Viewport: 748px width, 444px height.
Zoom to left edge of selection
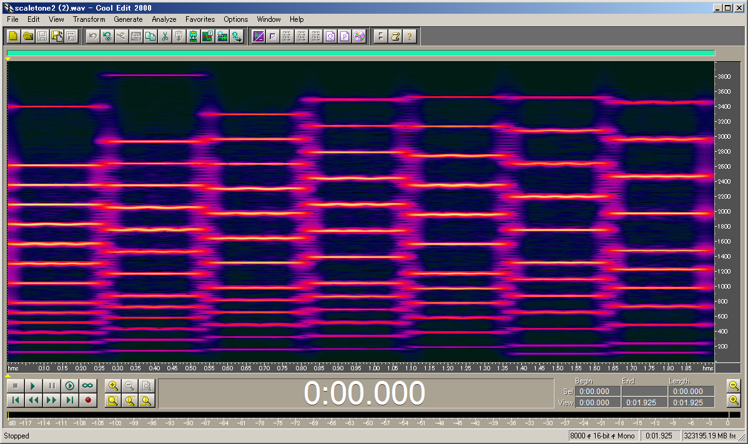130,400
